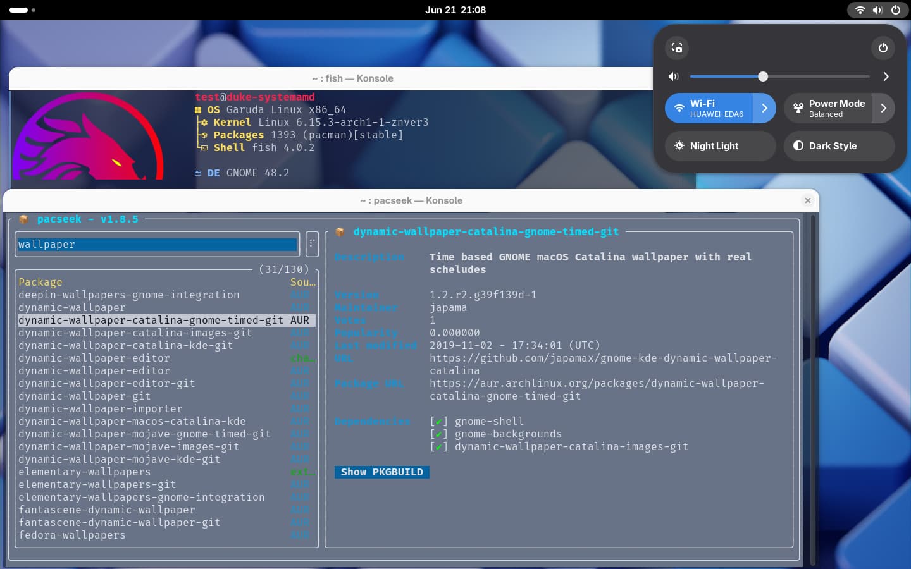Click the AUR package URL
Viewport: 911px width, 569px height.
pos(597,390)
